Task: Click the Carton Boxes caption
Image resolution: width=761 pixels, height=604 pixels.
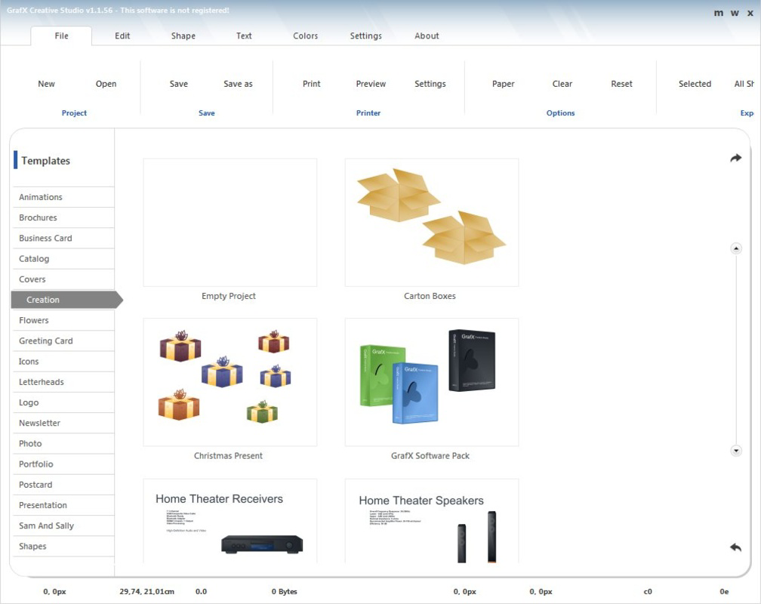Action: tap(430, 296)
